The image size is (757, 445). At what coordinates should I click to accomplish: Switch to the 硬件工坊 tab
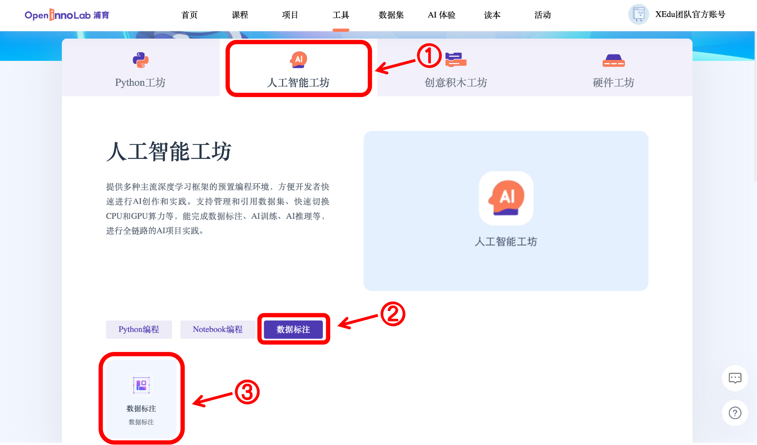click(614, 68)
